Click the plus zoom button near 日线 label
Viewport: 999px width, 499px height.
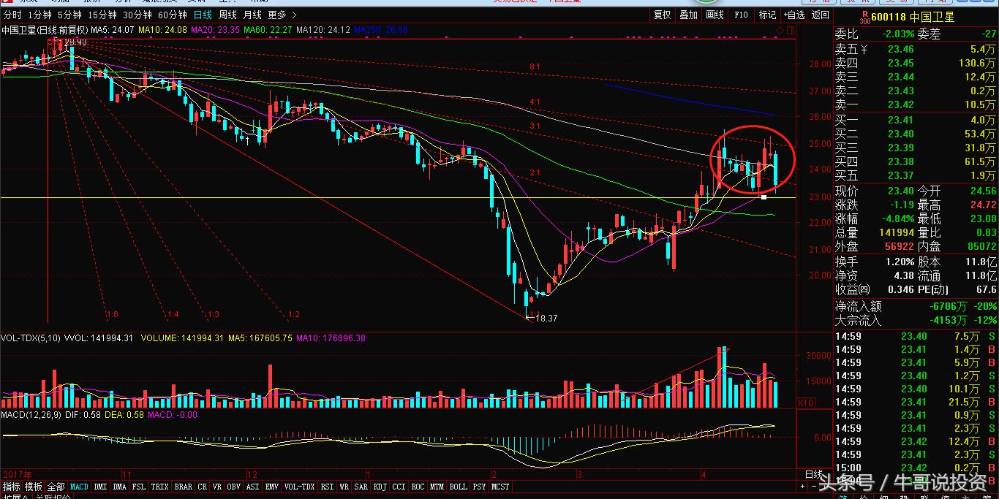[x=802, y=487]
